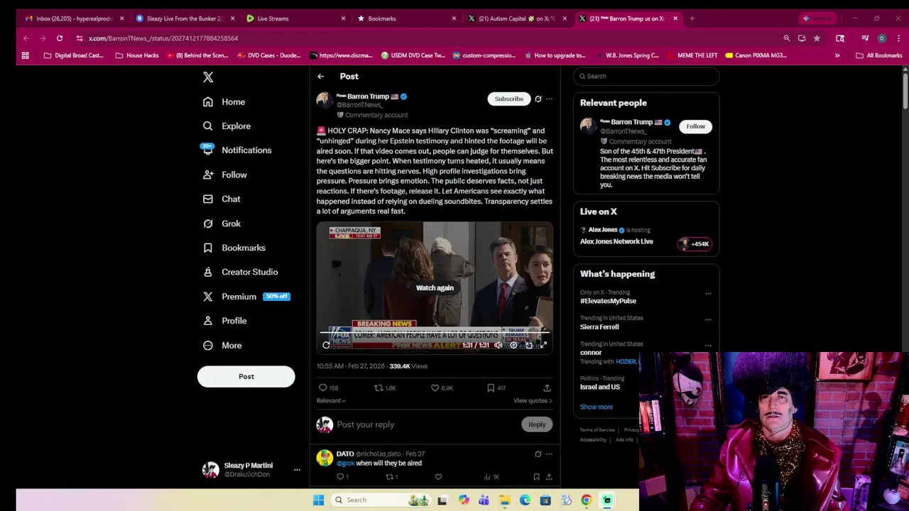Click the taskbar Search box

381,500
